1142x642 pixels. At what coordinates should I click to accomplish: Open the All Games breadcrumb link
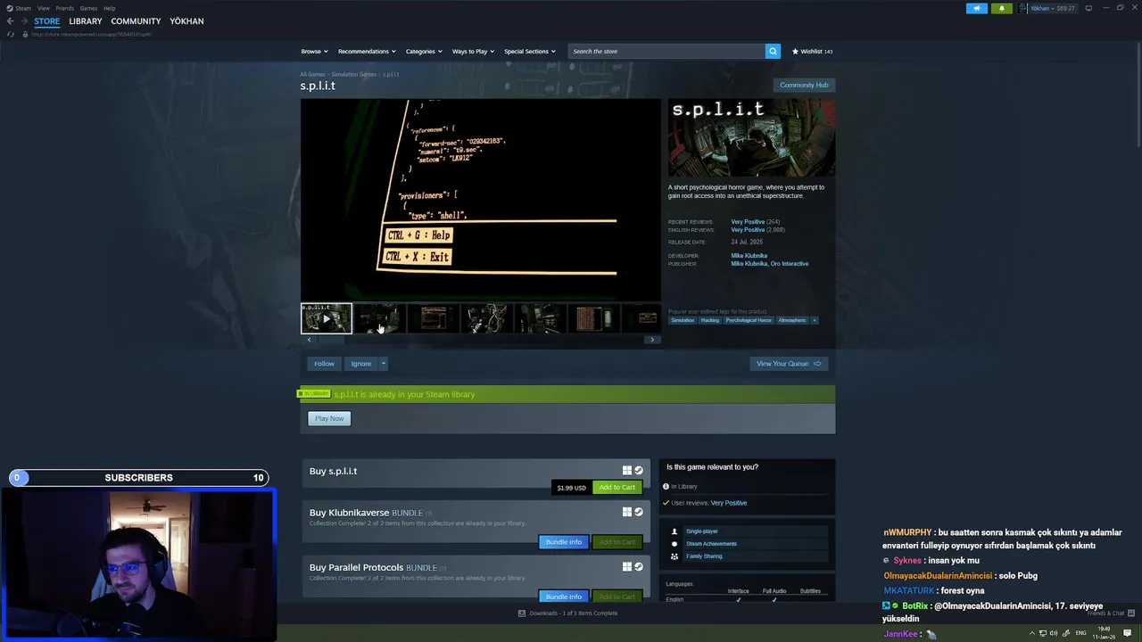coord(312,74)
